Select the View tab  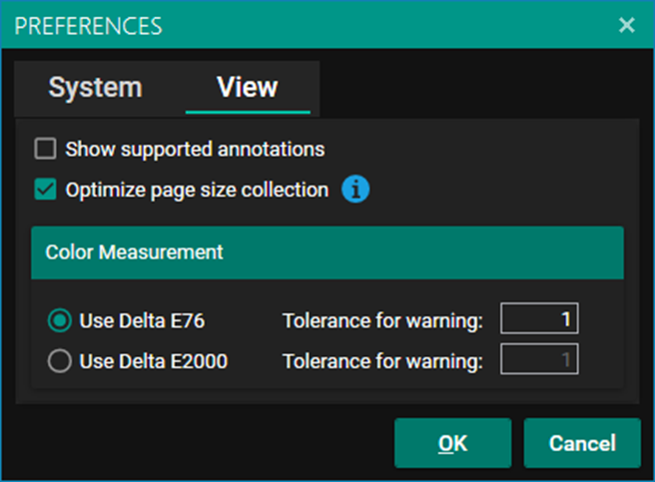[x=247, y=88]
